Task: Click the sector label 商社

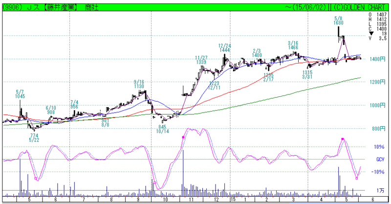Action: click(x=91, y=7)
